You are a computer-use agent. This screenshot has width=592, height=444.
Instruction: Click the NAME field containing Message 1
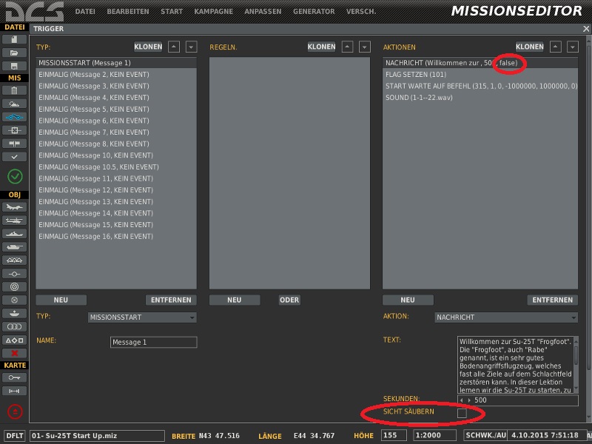click(x=153, y=343)
